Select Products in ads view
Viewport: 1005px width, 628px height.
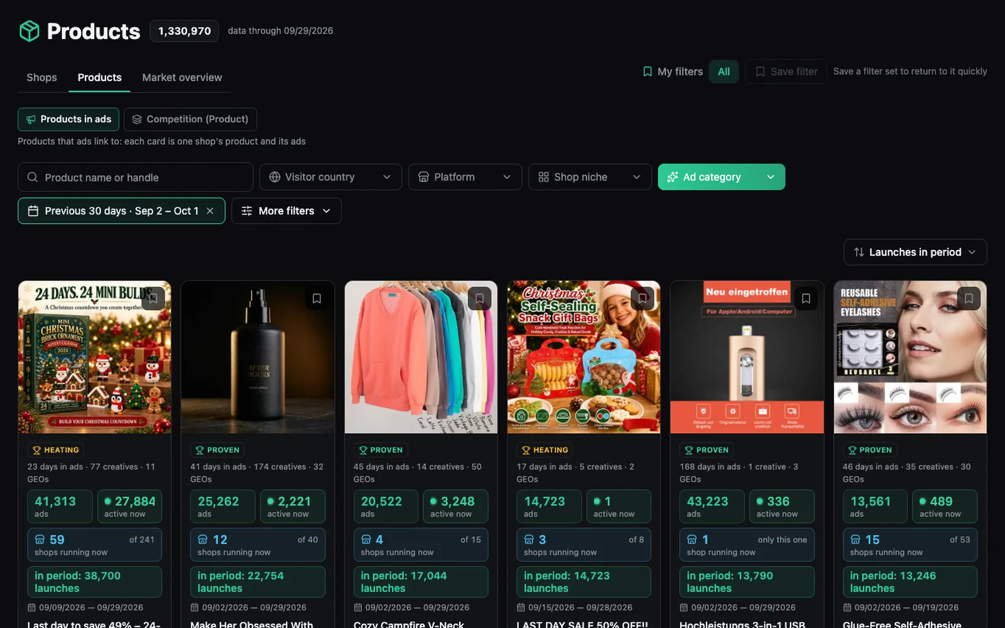pos(68,119)
